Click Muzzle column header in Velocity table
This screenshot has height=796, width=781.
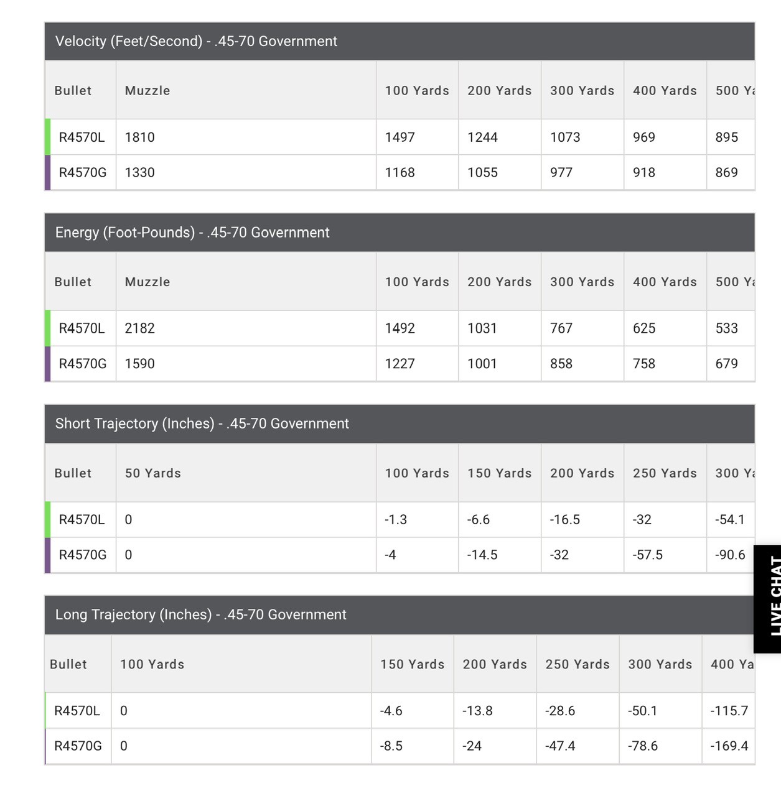(x=147, y=91)
